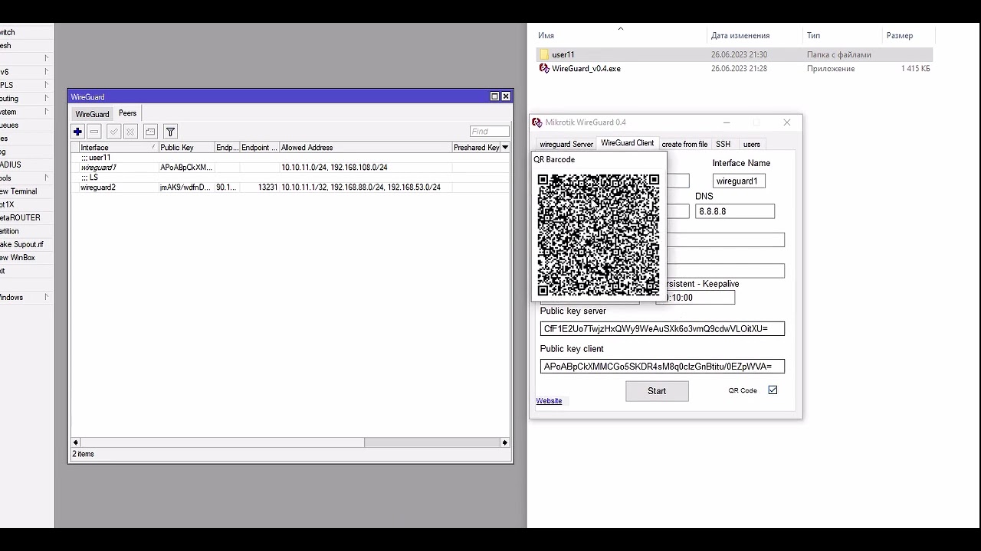The height and width of the screenshot is (551, 981).
Task: Click the Start button
Action: coord(657,391)
